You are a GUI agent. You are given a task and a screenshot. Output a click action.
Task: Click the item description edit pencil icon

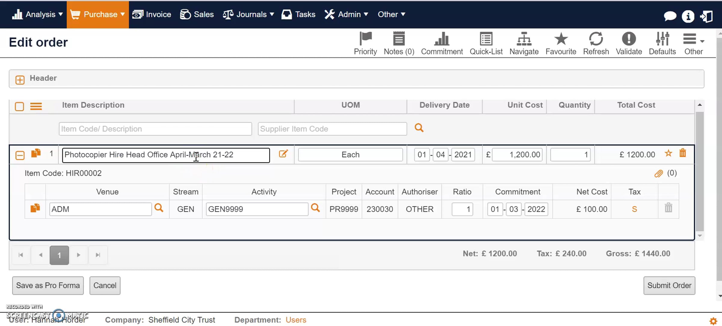tap(283, 154)
